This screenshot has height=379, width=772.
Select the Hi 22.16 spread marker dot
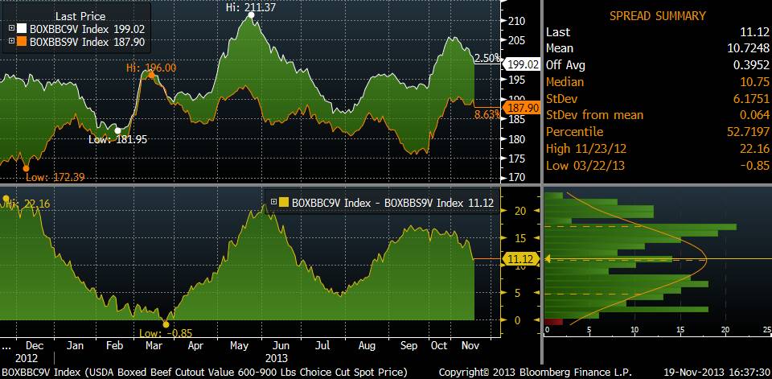(x=6, y=198)
